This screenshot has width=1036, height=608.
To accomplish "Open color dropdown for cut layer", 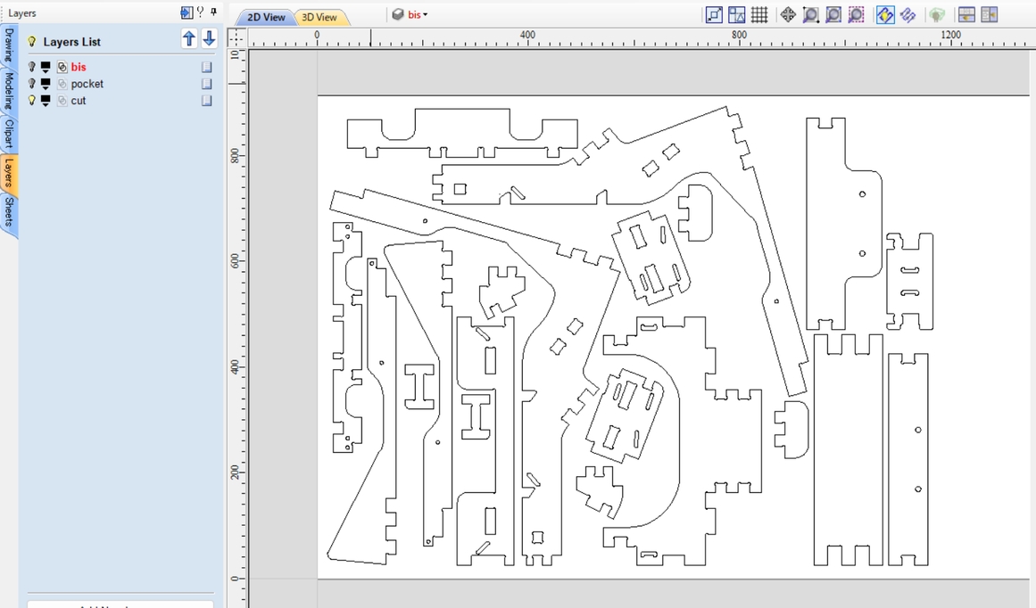I will 46,101.
